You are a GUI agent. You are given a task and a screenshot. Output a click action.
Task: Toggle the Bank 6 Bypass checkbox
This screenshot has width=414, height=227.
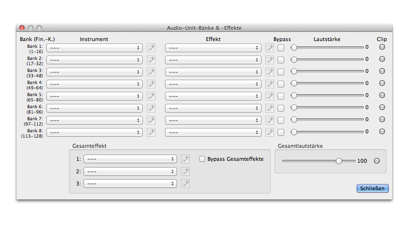click(281, 108)
